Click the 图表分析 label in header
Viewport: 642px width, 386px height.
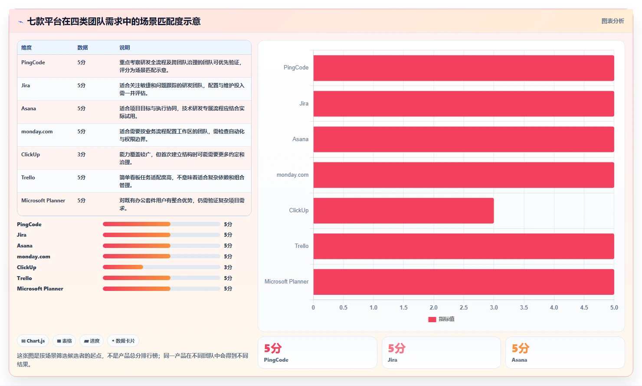[x=613, y=21]
